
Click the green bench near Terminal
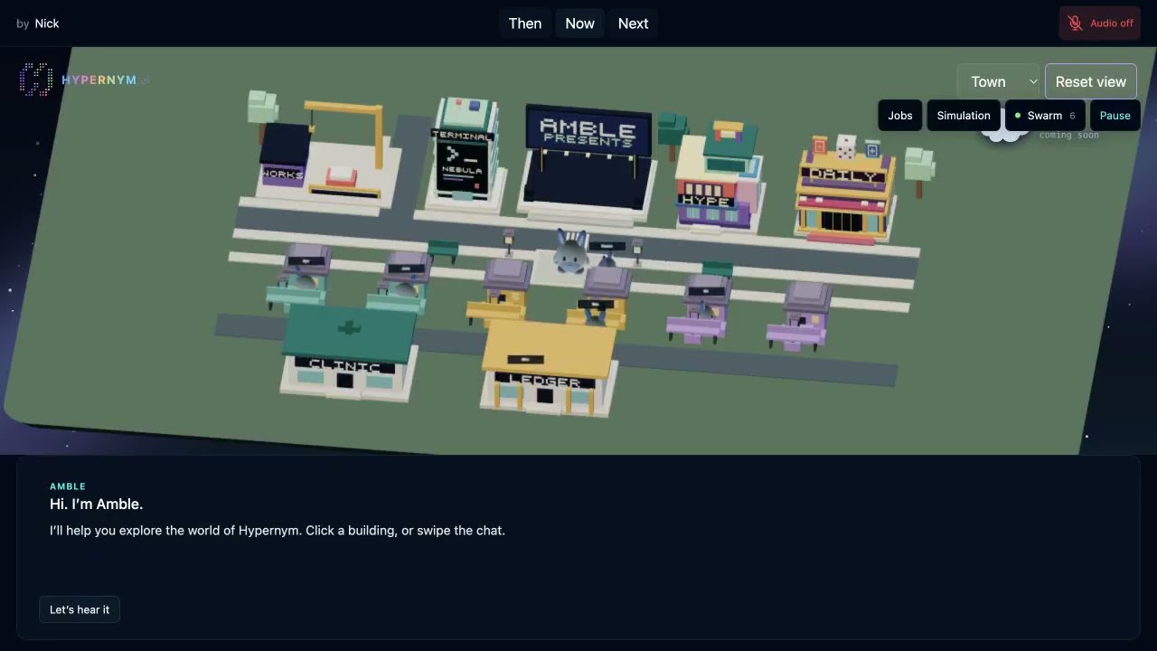[x=443, y=250]
